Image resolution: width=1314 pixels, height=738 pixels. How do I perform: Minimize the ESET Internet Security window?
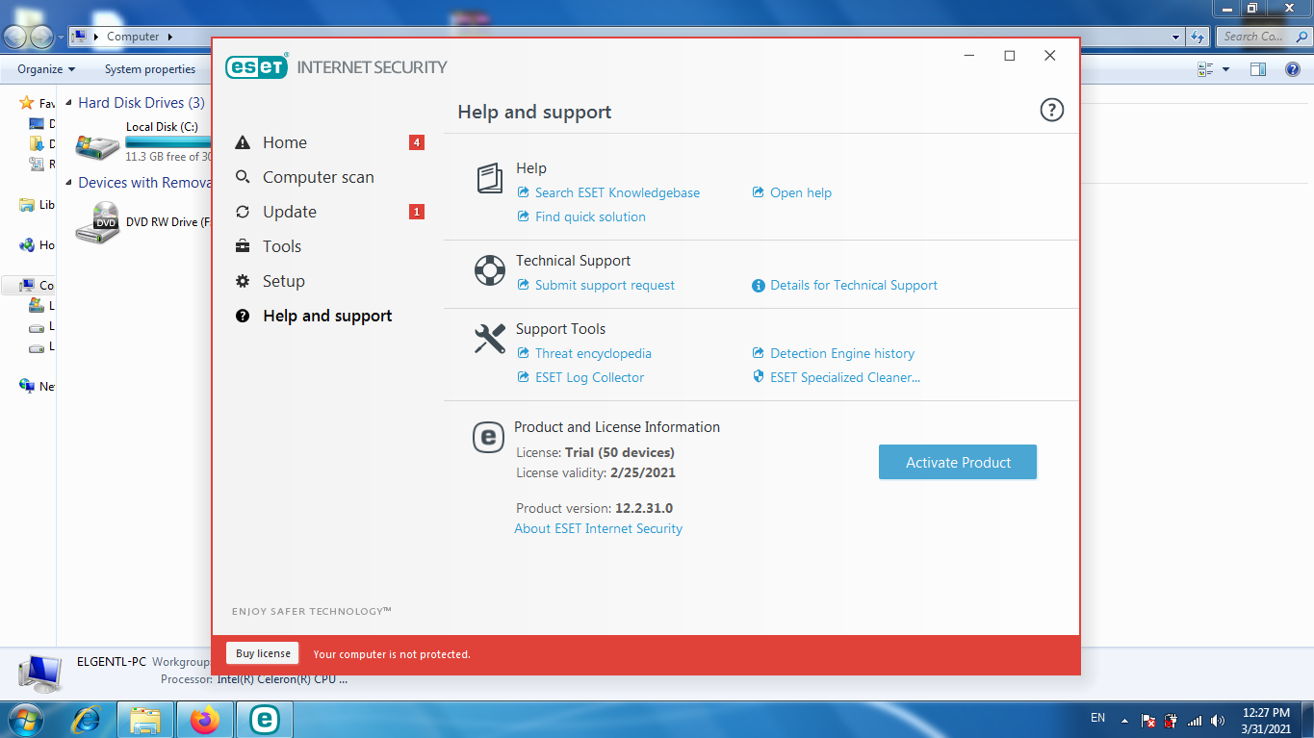[969, 56]
